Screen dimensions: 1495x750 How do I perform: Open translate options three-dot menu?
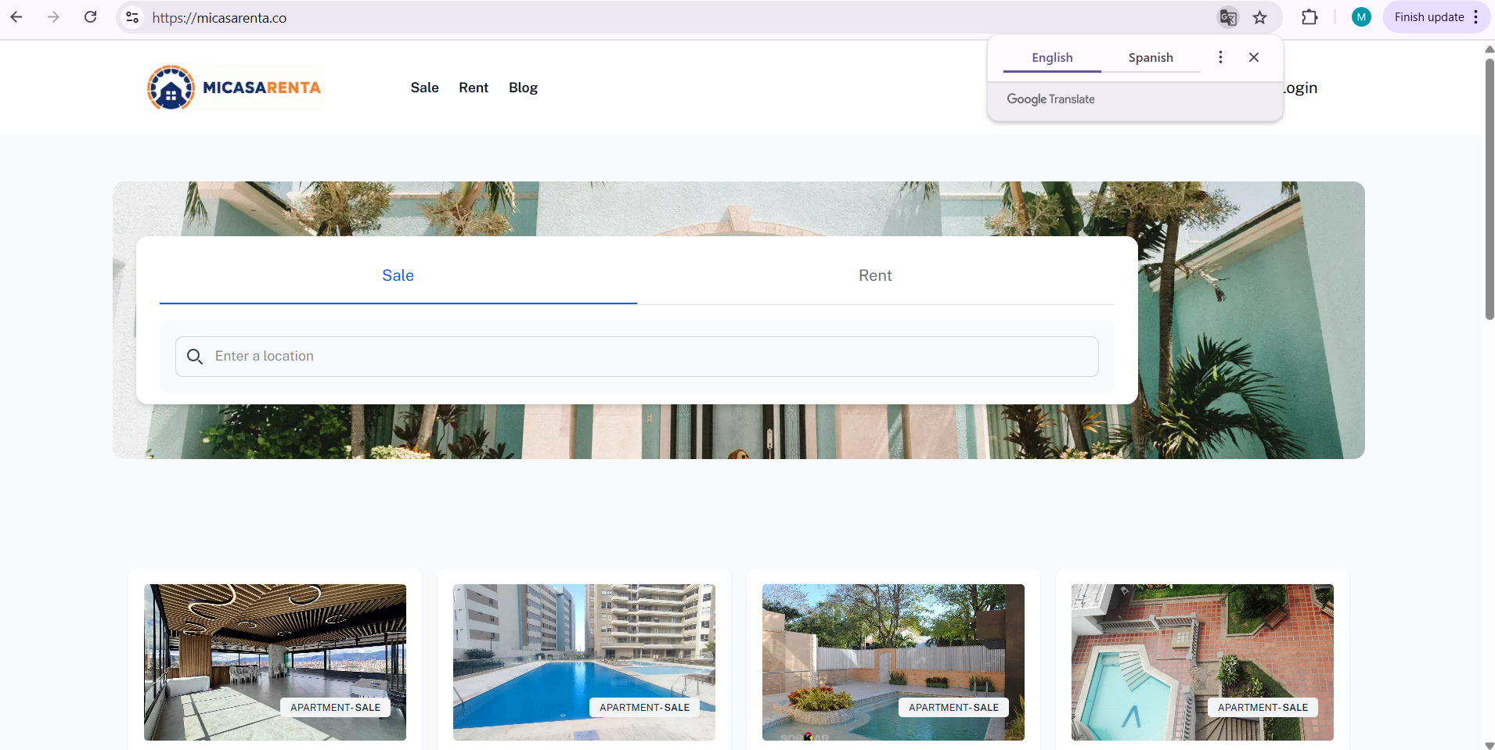click(1220, 57)
